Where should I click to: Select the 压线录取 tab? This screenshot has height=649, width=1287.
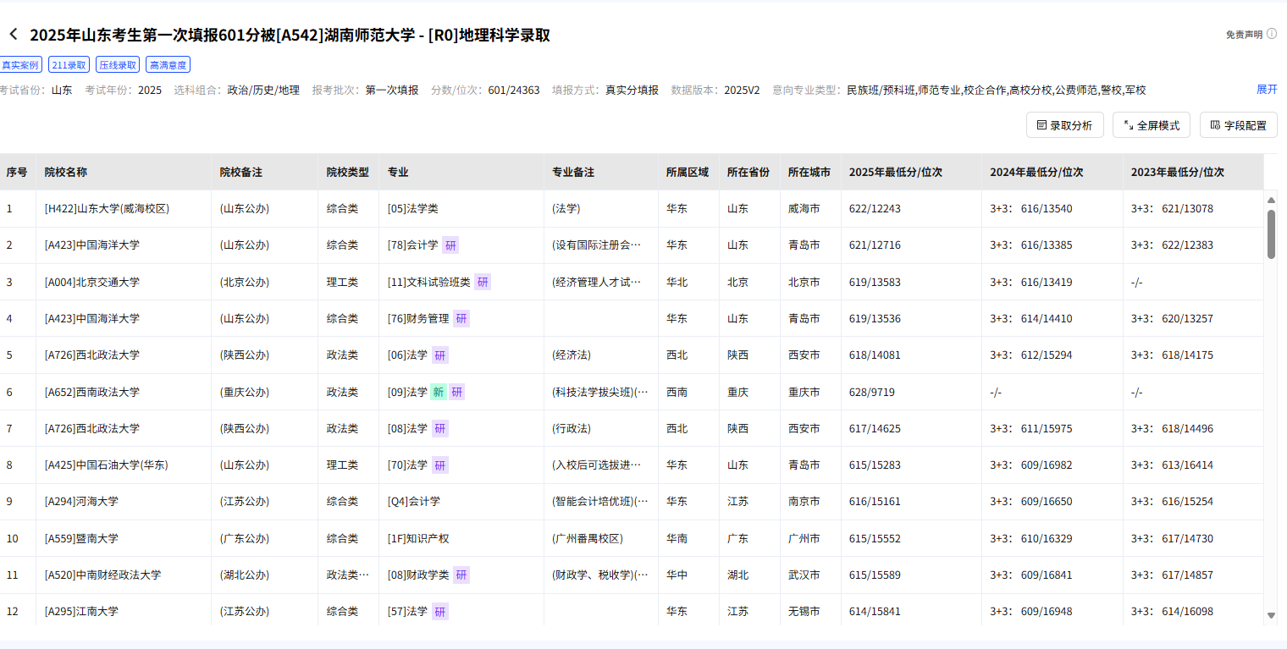point(116,63)
